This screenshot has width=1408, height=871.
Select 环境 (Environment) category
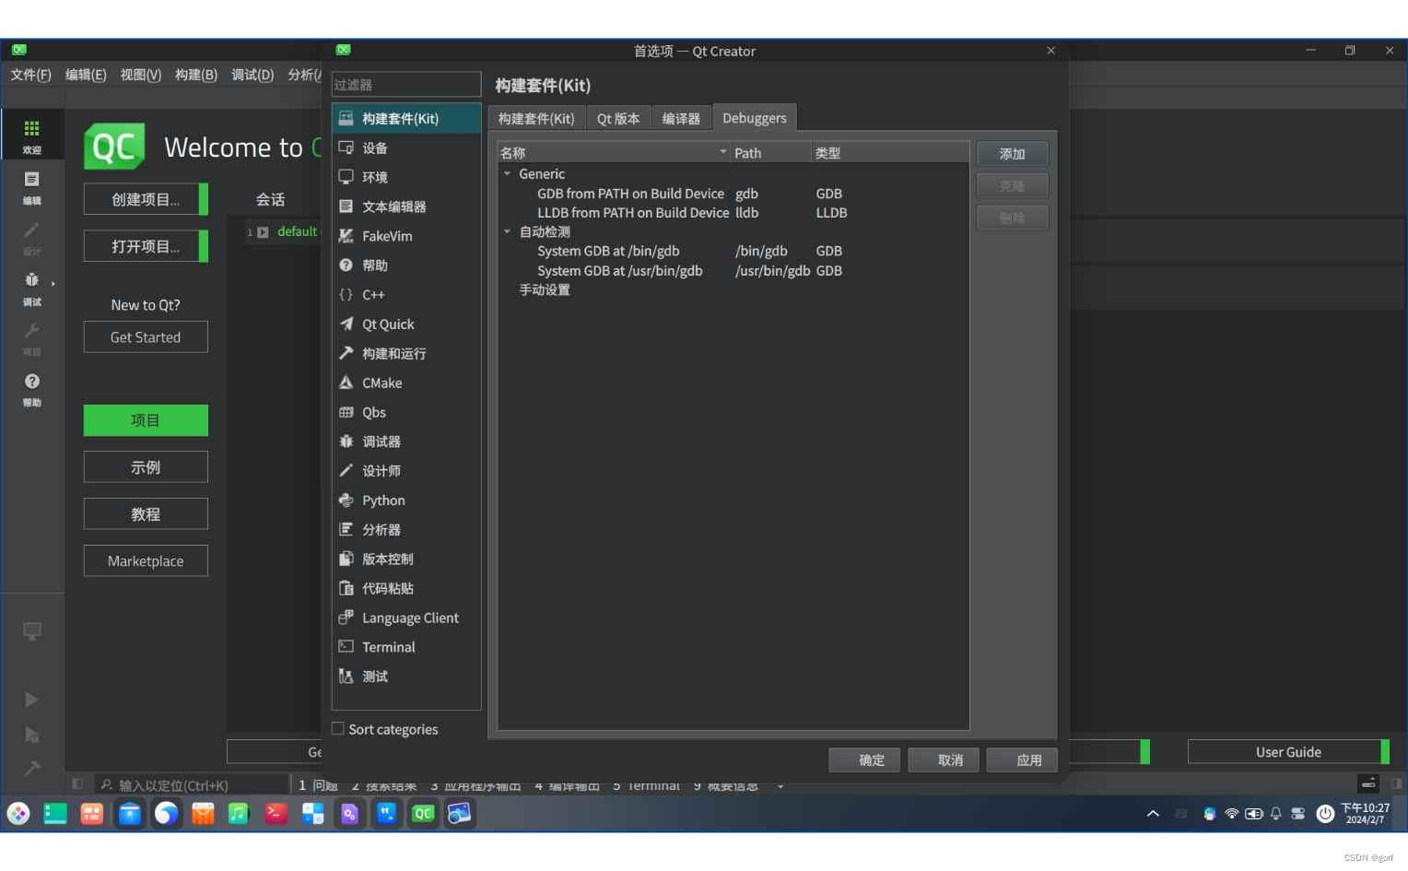[x=406, y=178]
